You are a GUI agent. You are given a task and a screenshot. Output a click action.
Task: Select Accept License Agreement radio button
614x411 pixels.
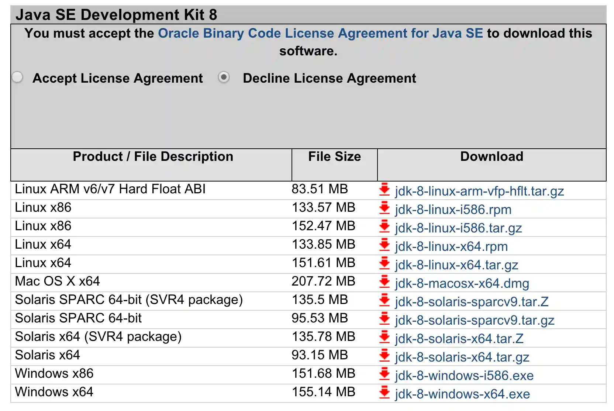tap(17, 77)
